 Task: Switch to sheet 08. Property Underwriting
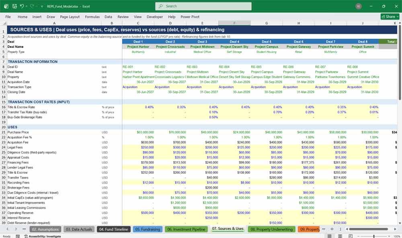coord(271,229)
